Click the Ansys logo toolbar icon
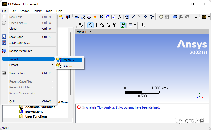 click(204, 17)
